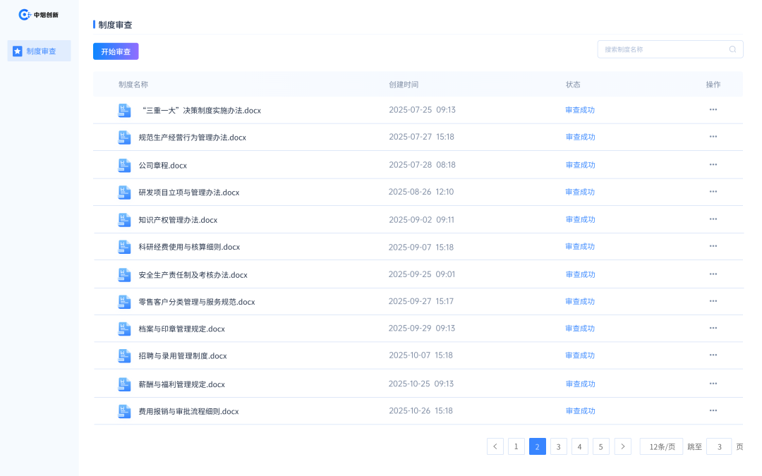
Task: Click file name 公司章程.docx
Action: click(163, 166)
